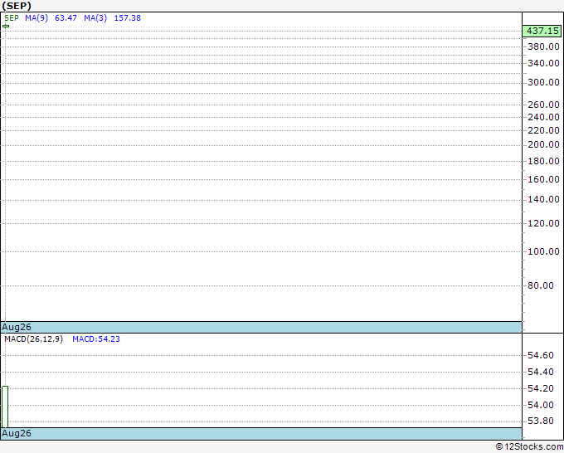Click the 140.00 price axis label
Viewport: 564px width, 453px height.
543,199
